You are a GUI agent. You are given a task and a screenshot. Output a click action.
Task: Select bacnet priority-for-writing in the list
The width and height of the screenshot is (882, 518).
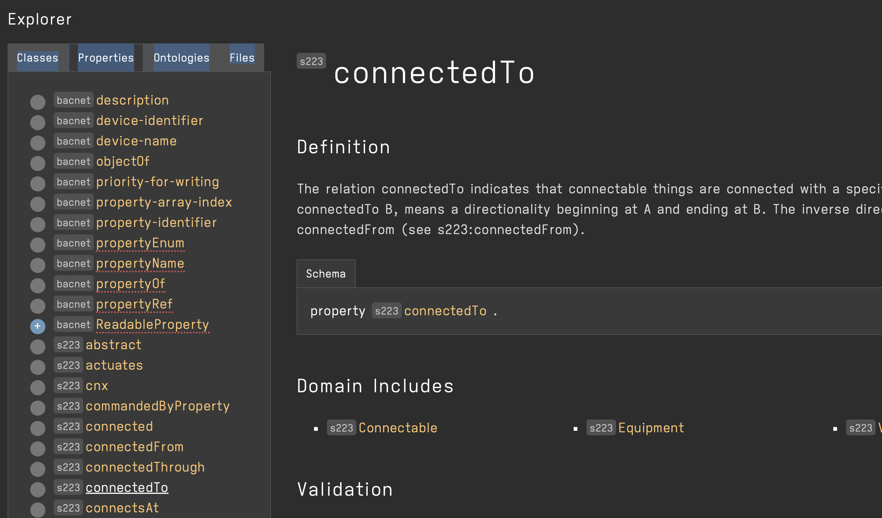pyautogui.click(x=157, y=182)
